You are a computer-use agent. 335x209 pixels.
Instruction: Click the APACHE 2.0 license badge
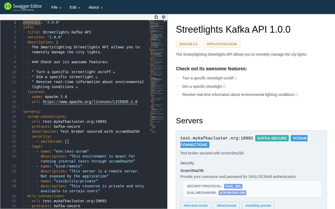click(x=188, y=44)
